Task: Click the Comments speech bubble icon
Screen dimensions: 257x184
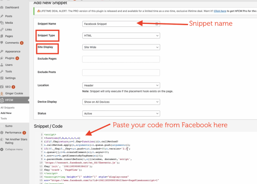Action: tap(2, 43)
